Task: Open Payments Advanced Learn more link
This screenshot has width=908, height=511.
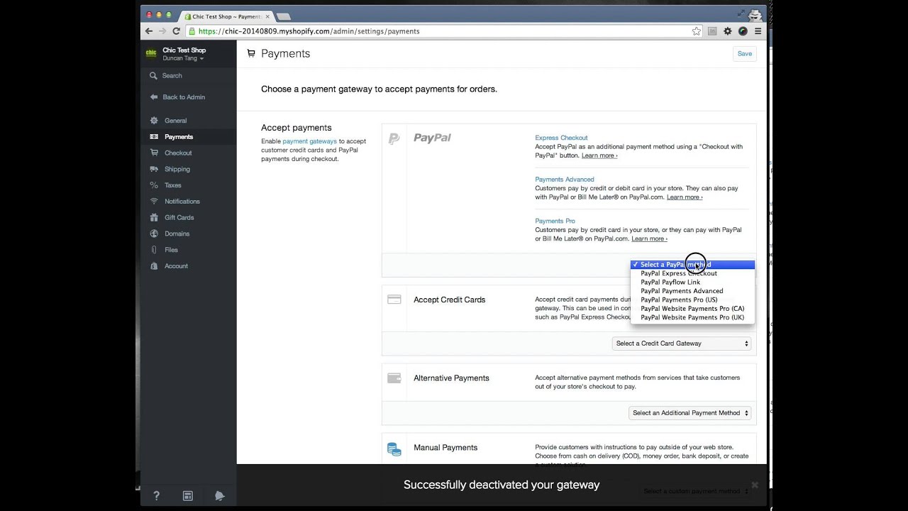Action: [685, 197]
